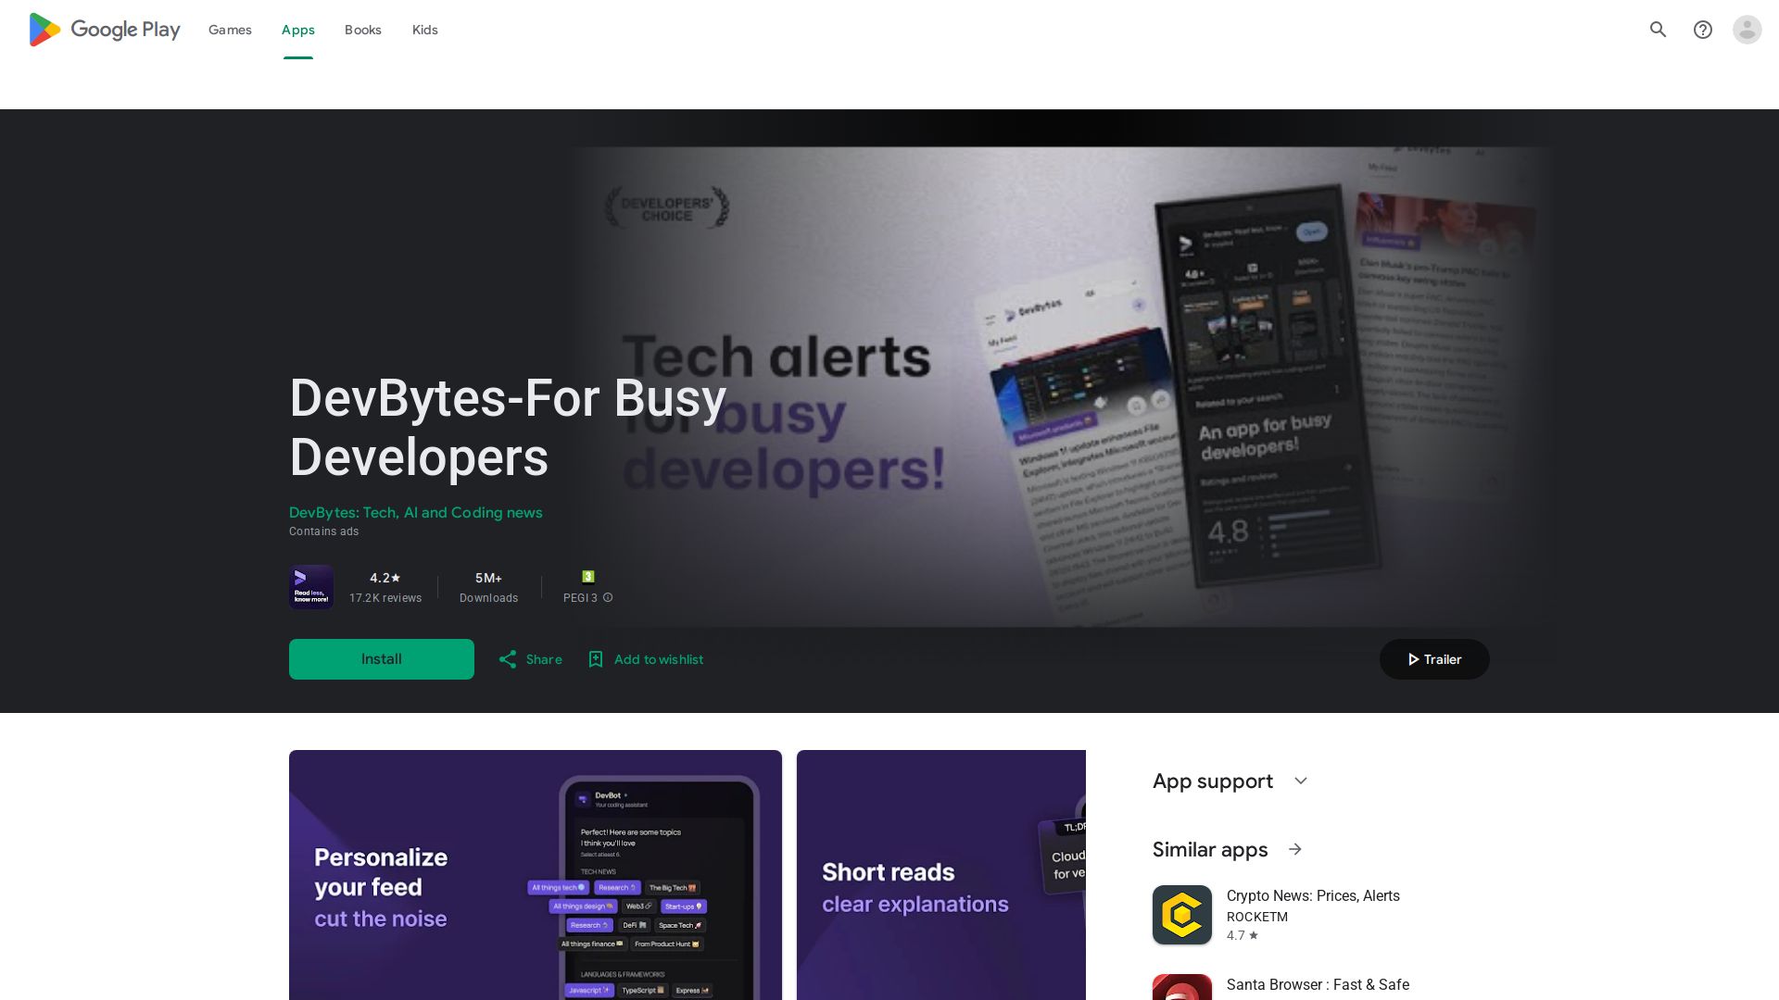This screenshot has height=1000, width=1779.
Task: Click the share icon
Action: (508, 659)
